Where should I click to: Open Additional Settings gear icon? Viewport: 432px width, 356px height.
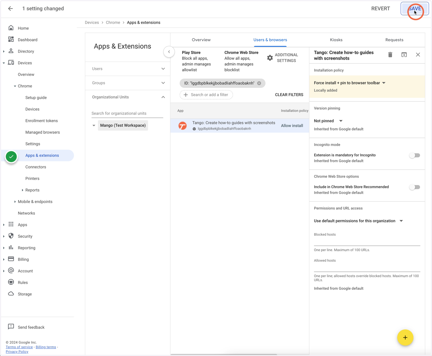coord(270,58)
